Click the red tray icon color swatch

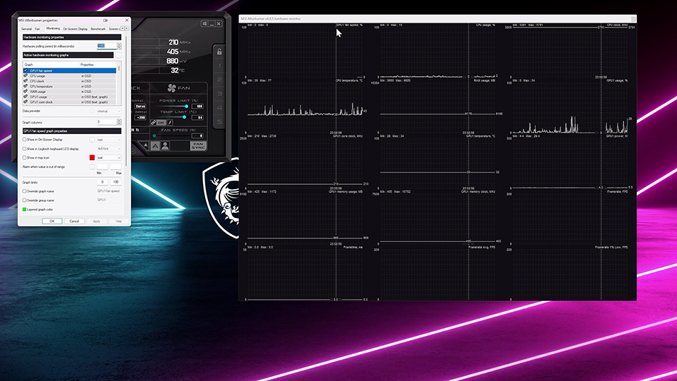[x=92, y=157]
